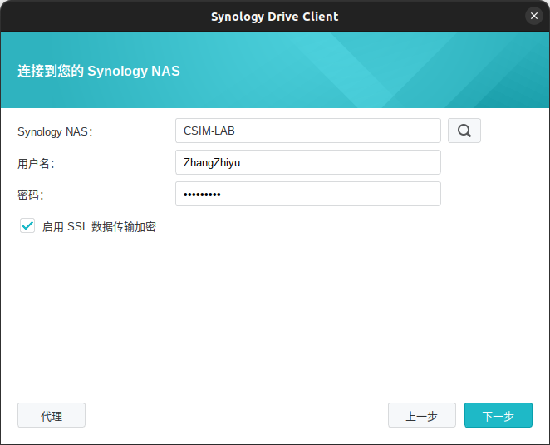
Task: Focus the Synology NAS field containing CSIM-LAB
Action: pos(308,131)
